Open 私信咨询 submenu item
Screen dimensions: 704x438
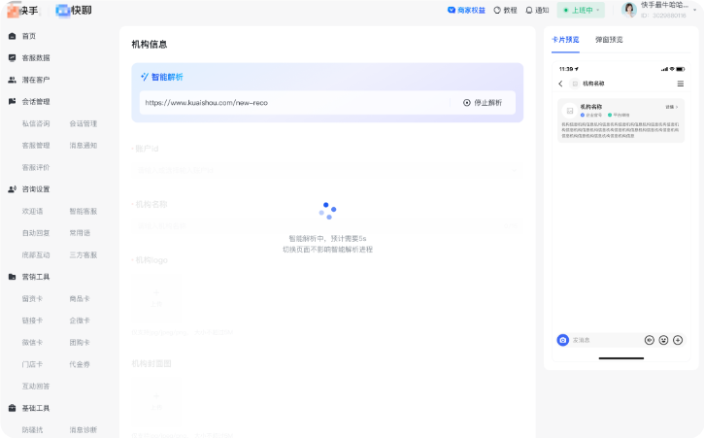pos(36,123)
